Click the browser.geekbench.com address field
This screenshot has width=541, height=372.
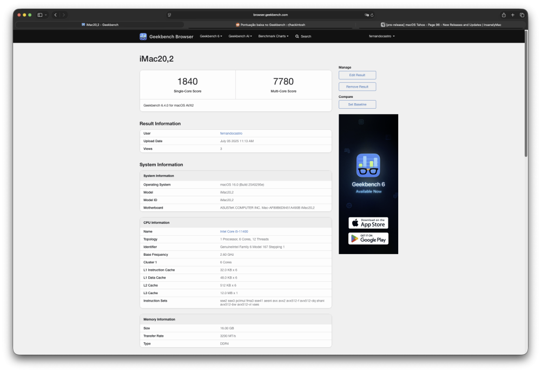click(270, 15)
